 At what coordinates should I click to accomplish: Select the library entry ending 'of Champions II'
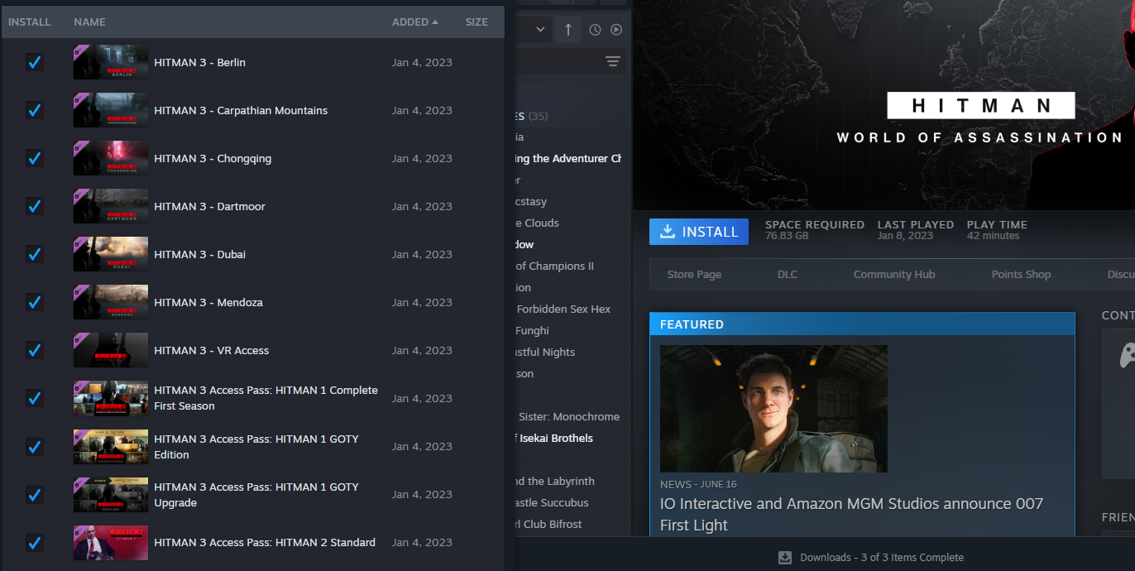tap(554, 266)
